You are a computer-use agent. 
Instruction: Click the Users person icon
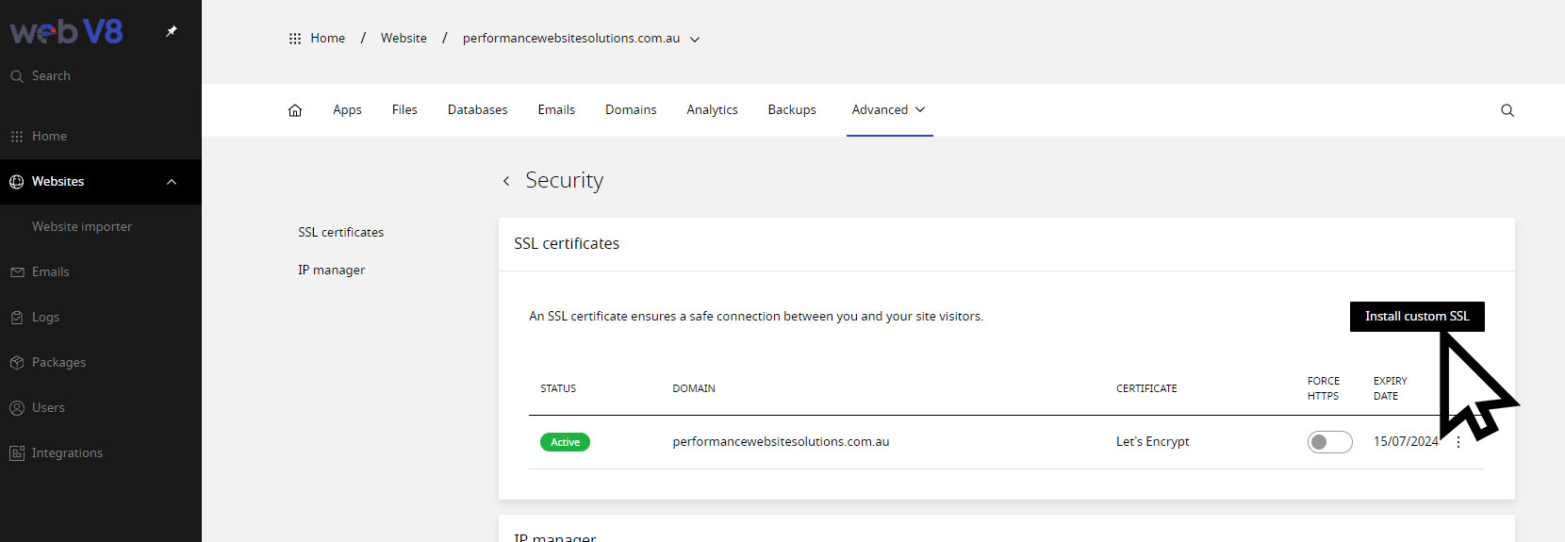pos(17,408)
